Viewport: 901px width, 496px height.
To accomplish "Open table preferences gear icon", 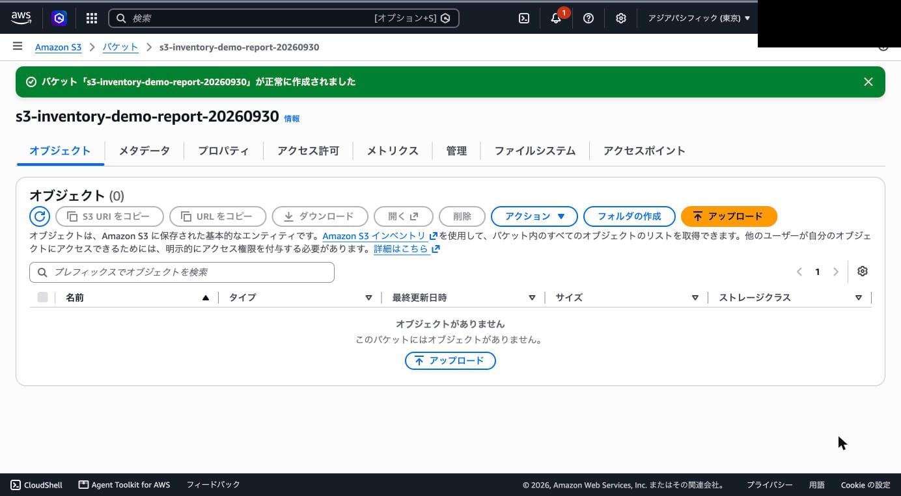I will [x=863, y=272].
